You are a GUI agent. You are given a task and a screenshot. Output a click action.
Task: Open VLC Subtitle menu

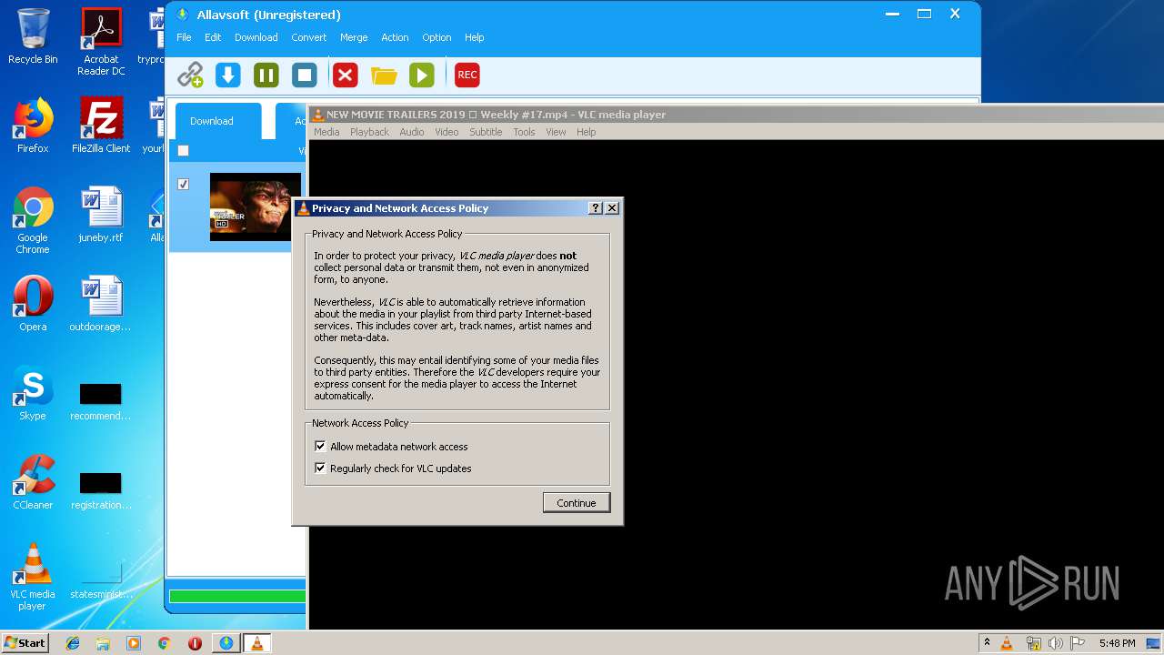(x=486, y=132)
